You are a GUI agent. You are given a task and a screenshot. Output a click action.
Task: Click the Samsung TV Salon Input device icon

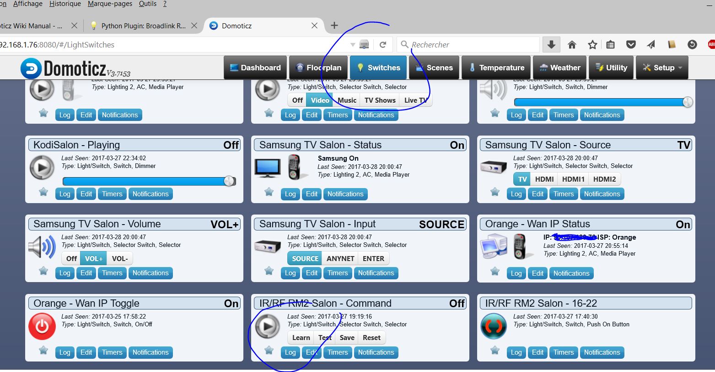point(268,246)
